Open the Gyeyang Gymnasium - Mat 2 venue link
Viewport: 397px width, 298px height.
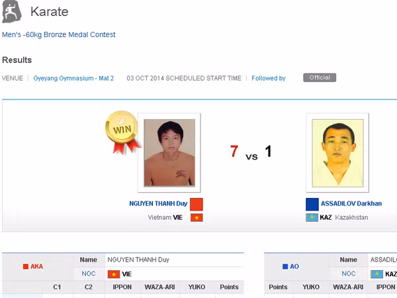pyautogui.click(x=73, y=78)
